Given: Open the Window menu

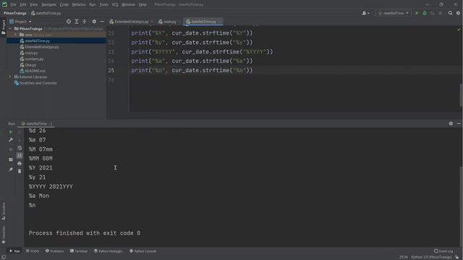Looking at the screenshot, I should (129, 5).
